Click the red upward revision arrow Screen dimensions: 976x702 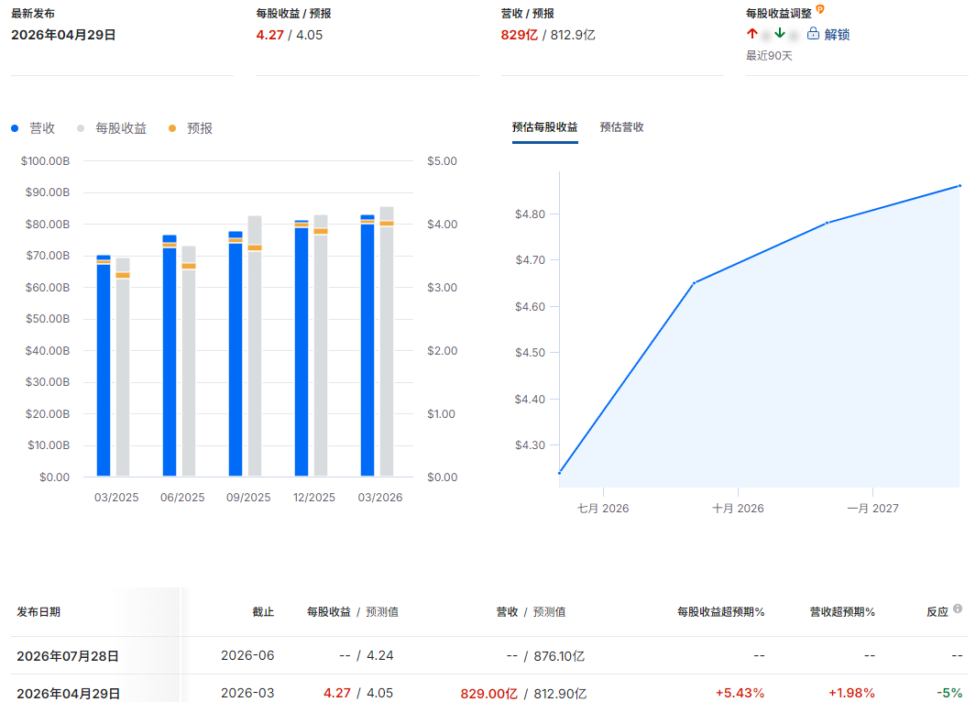pyautogui.click(x=751, y=34)
